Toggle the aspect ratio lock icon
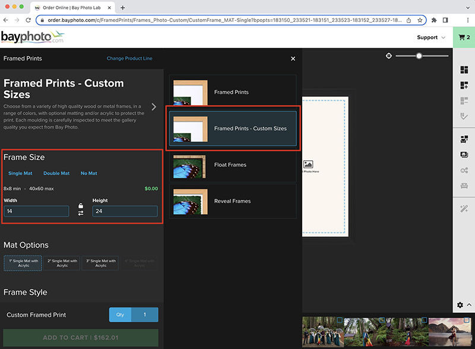The width and height of the screenshot is (475, 349). tap(81, 206)
